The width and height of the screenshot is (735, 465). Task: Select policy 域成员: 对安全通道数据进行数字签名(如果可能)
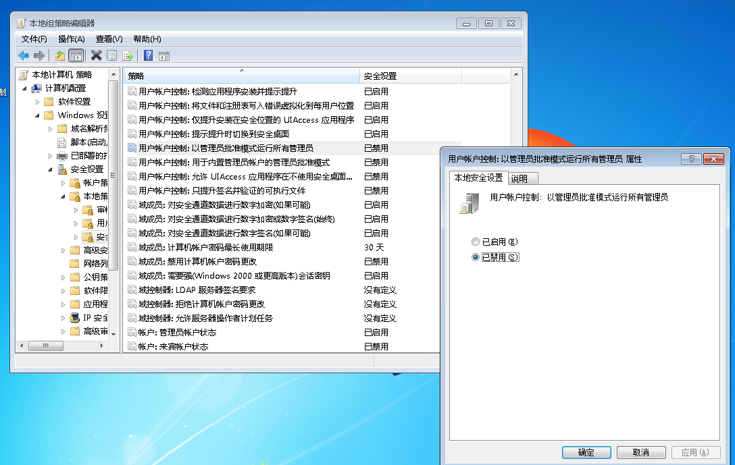tap(224, 234)
